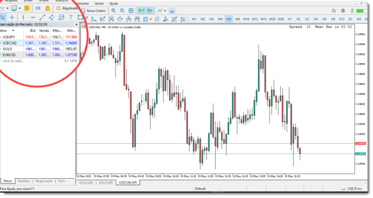Pick the triangle angle drawing tool
This screenshot has height=198, width=373.
(x=94, y=19)
